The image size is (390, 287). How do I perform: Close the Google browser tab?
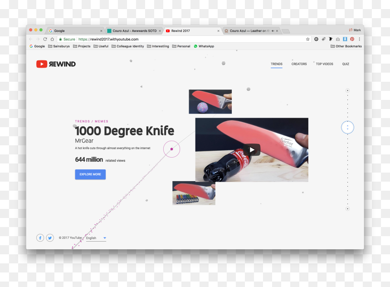coord(101,31)
